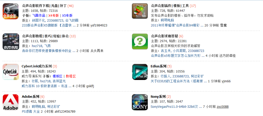Image resolution: width=263 pixels, height=116 pixels.
Task: Click the EDIUS logo icon
Action: [140, 72]
